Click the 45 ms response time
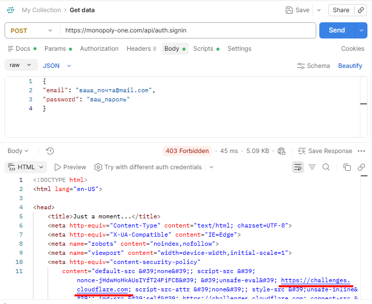Screen dimensions: 372x304 (229, 151)
